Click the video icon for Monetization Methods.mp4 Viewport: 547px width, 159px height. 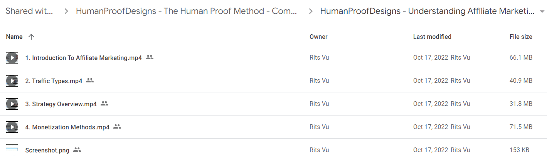[12, 127]
